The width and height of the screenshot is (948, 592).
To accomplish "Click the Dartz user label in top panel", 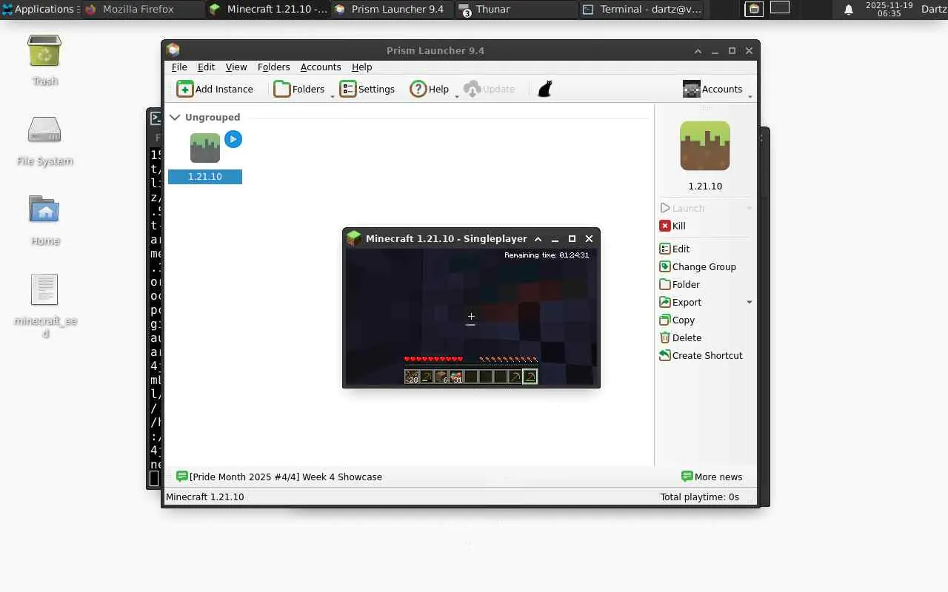I will [934, 10].
